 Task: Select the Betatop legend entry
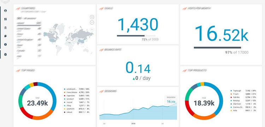click(243, 101)
